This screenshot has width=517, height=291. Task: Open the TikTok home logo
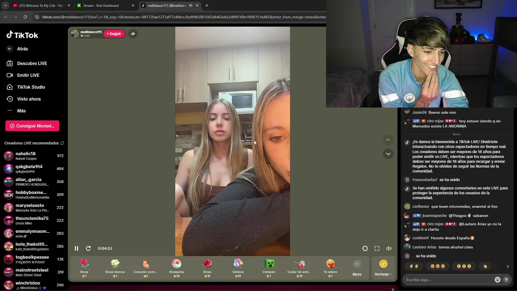[x=22, y=35]
